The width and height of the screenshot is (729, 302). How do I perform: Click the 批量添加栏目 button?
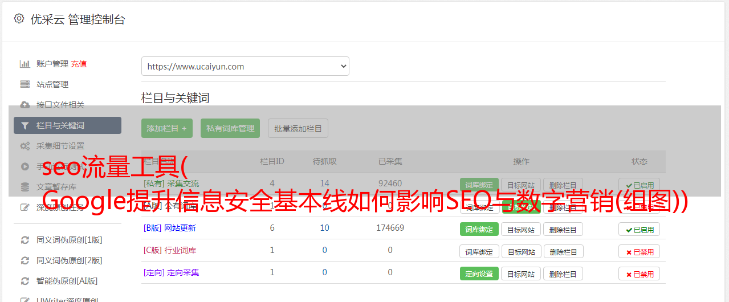pos(298,128)
